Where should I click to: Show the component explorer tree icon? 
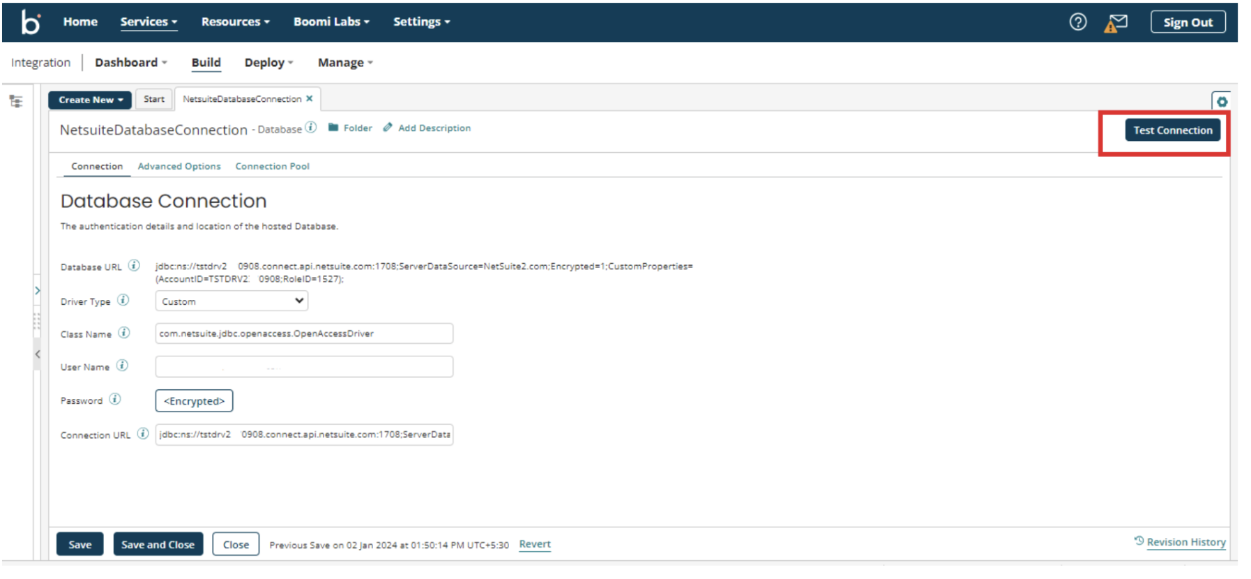16,102
